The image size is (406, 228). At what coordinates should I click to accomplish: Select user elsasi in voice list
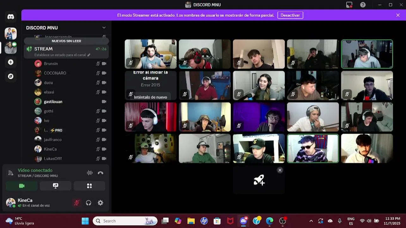(x=70, y=92)
